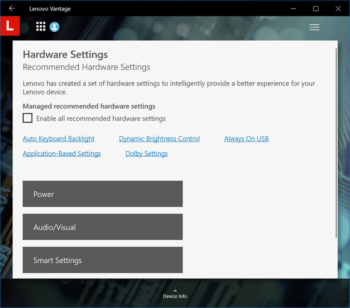The width and height of the screenshot is (350, 308).
Task: Open the Smart Settings section
Action: click(103, 260)
